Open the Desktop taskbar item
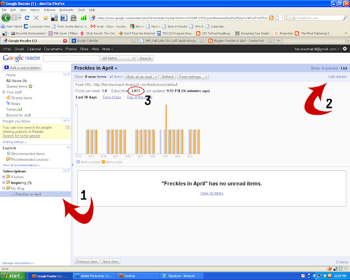This screenshot has width=350, height=280. tap(137, 276)
